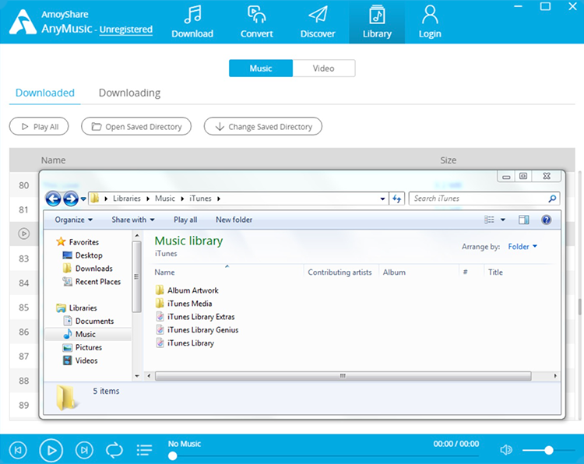Toggle the preview pane icon
Screen dimensions: 584x464
click(x=524, y=220)
